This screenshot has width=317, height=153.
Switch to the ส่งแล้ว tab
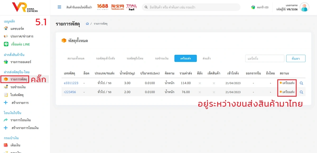coord(207,58)
